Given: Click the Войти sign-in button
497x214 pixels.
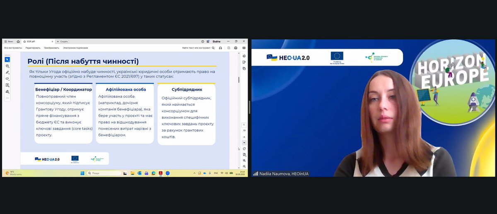Looking at the screenshot, I should (x=216, y=41).
